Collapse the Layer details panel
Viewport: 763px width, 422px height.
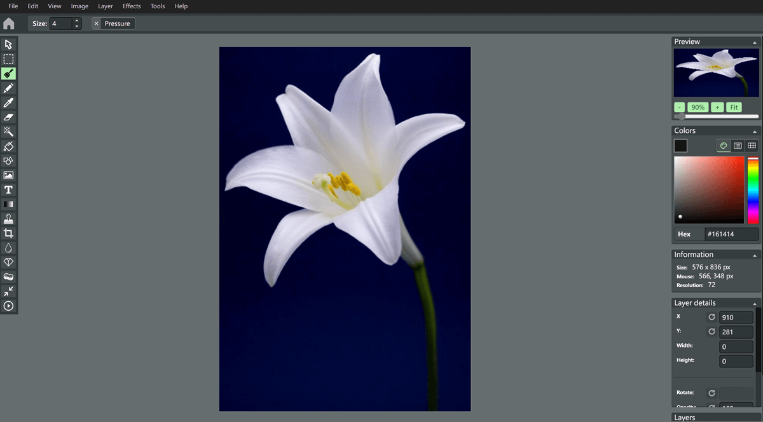pyautogui.click(x=754, y=303)
